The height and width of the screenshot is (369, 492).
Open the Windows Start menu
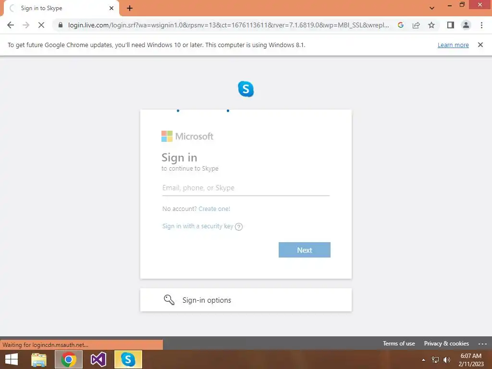[12, 359]
